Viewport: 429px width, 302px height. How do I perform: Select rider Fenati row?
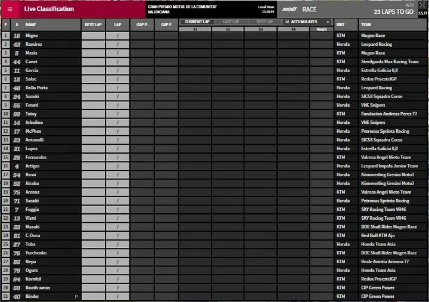click(214, 105)
